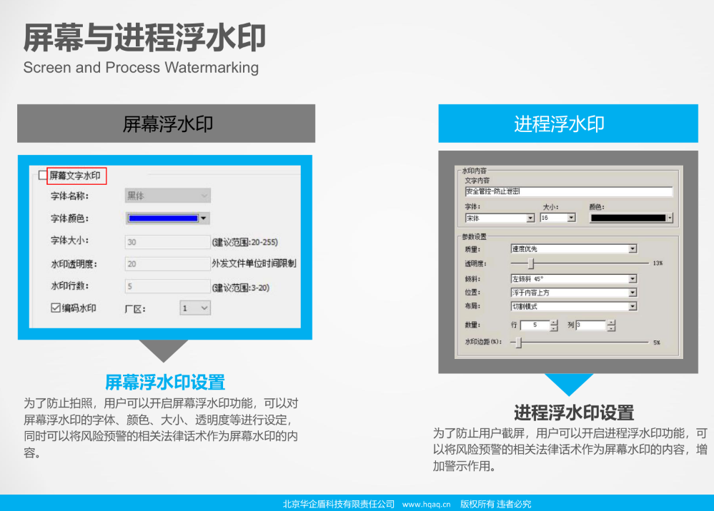This screenshot has width=714, height=511.
Task: Uncheck the 编码水印 checkbox
Action: pyautogui.click(x=55, y=308)
